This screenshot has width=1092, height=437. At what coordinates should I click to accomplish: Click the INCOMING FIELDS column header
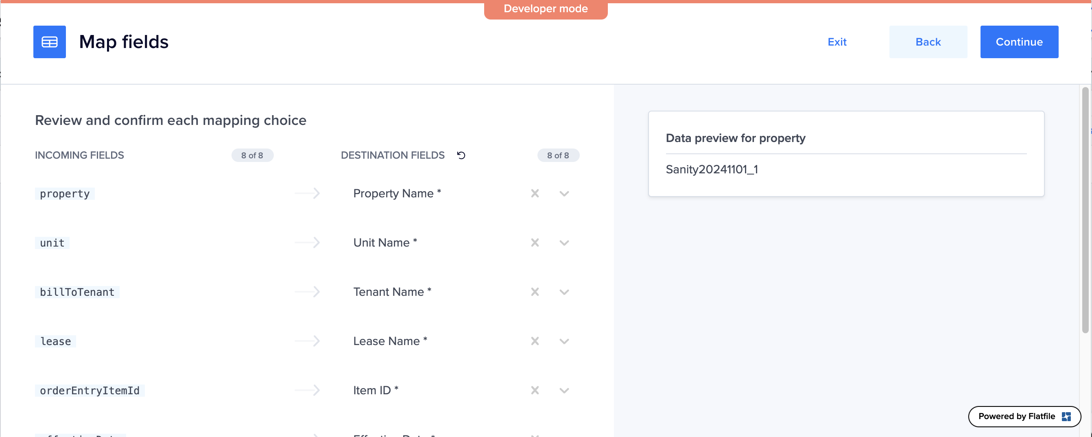(79, 155)
